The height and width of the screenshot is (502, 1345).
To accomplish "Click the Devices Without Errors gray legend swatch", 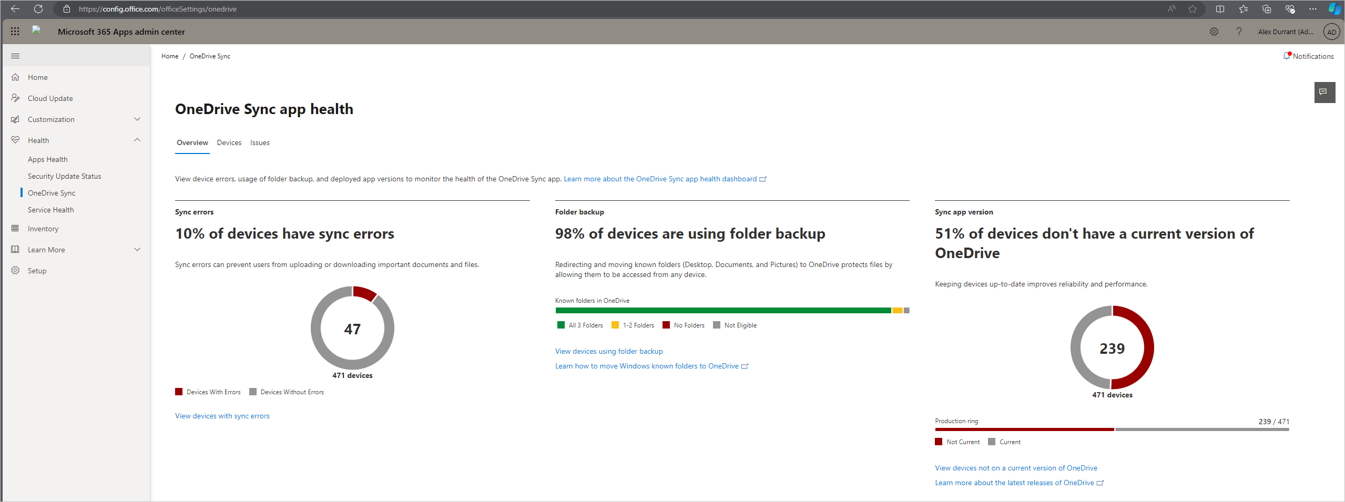I will [253, 392].
